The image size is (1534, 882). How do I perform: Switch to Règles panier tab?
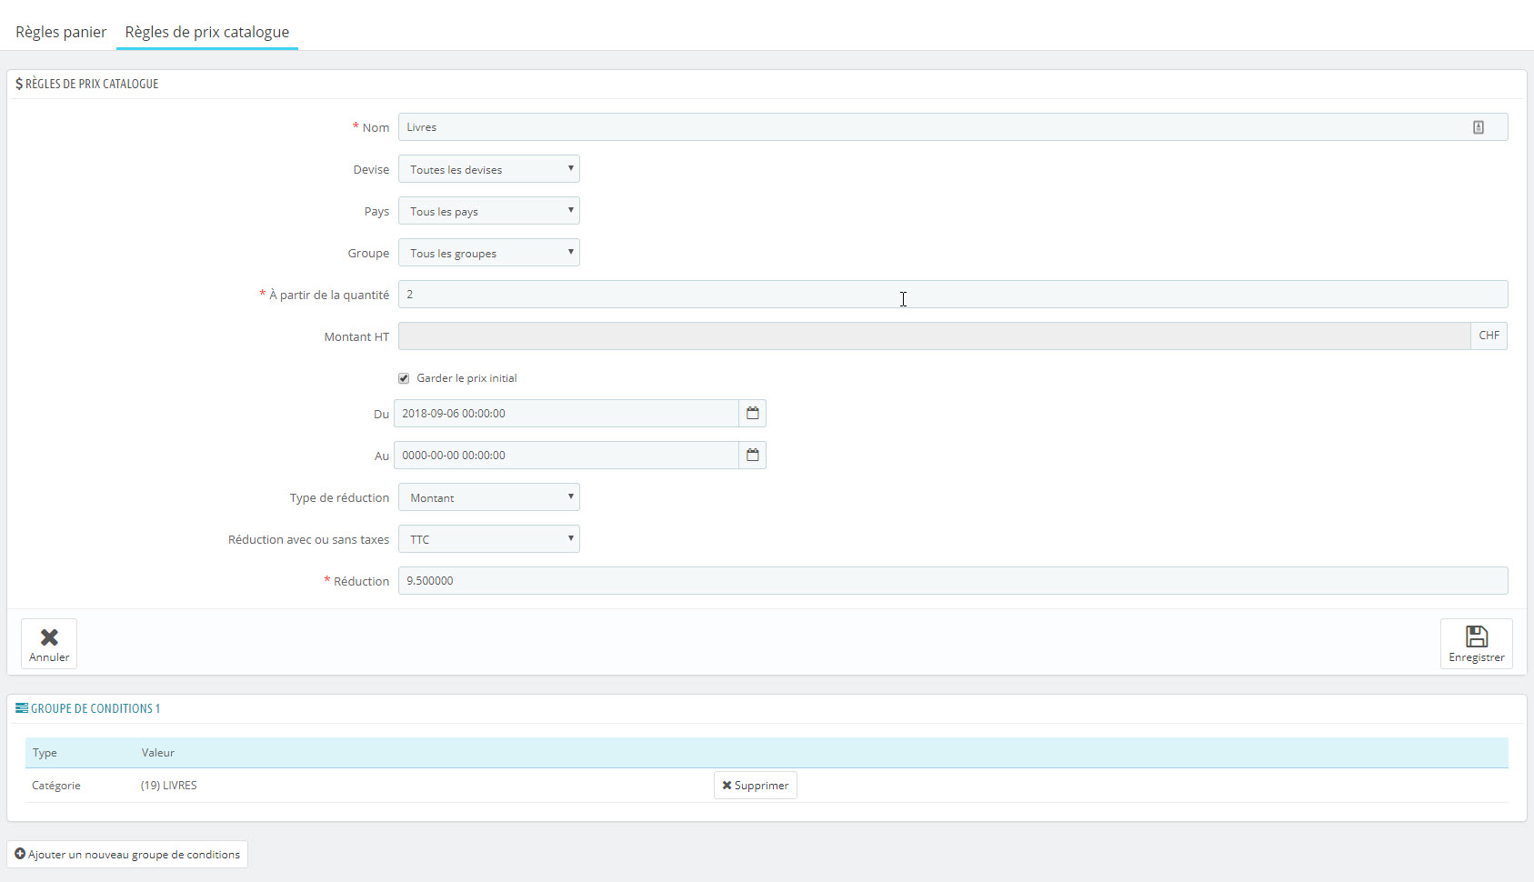click(61, 32)
